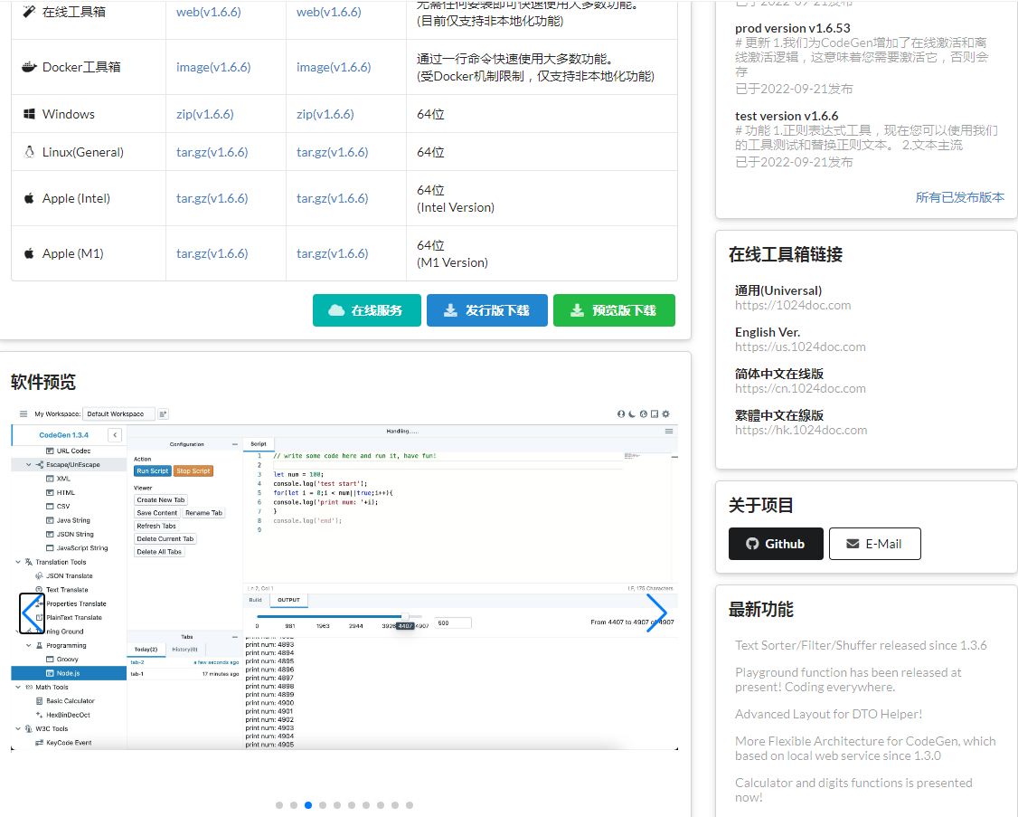1018x817 pixels.
Task: Click the output range slider handle at 4407
Action: [x=405, y=616]
